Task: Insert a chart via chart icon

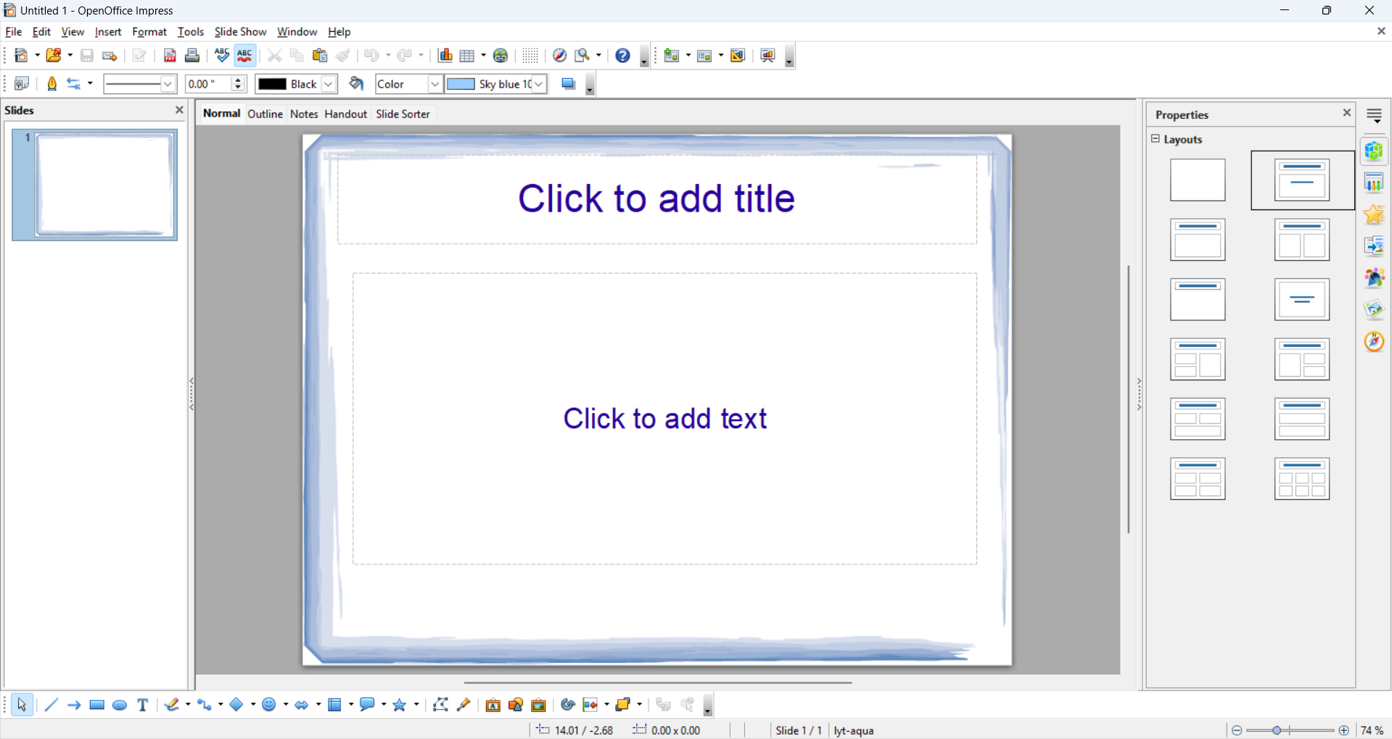Action: pyautogui.click(x=445, y=56)
